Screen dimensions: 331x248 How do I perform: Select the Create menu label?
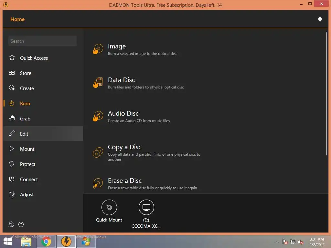[27, 88]
